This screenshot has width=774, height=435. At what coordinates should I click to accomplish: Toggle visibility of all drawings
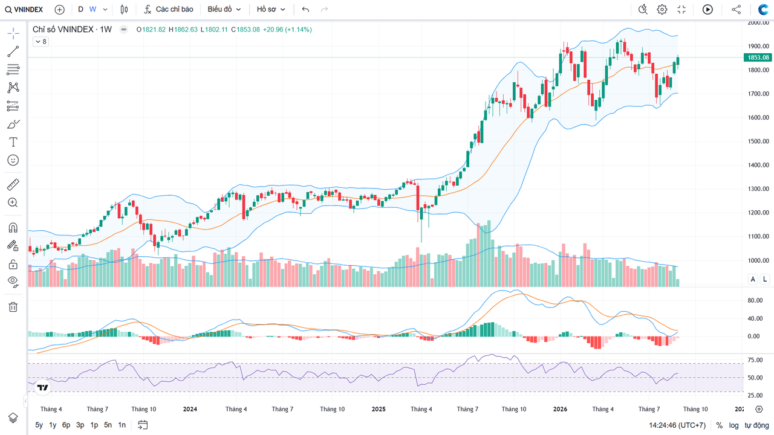tap(13, 281)
